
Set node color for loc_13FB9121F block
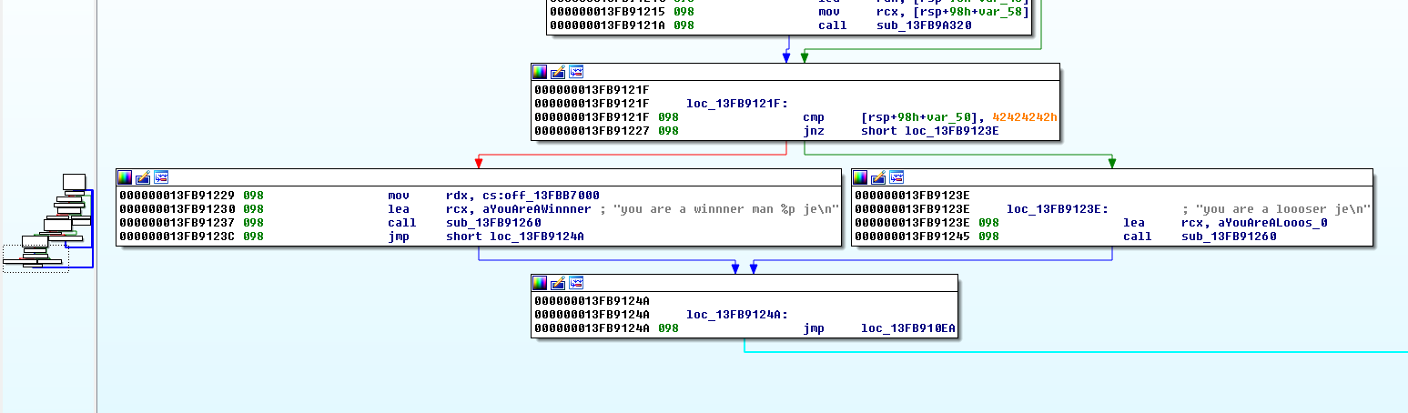[x=541, y=72]
